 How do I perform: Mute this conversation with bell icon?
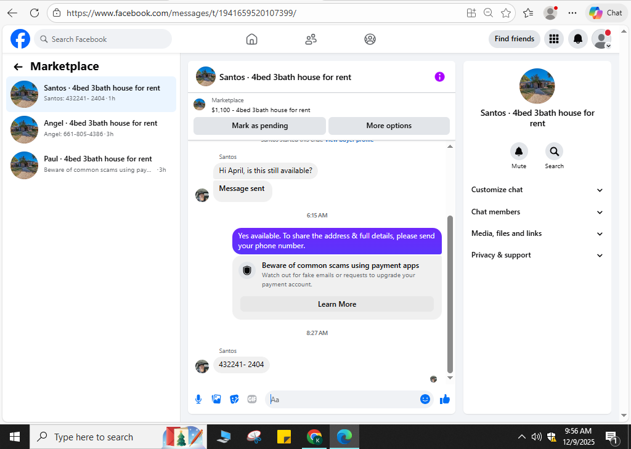(519, 152)
